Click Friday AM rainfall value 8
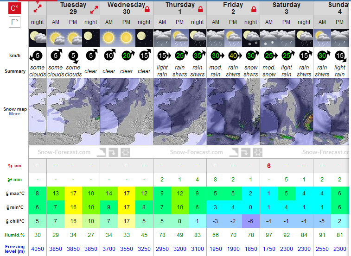 point(215,180)
